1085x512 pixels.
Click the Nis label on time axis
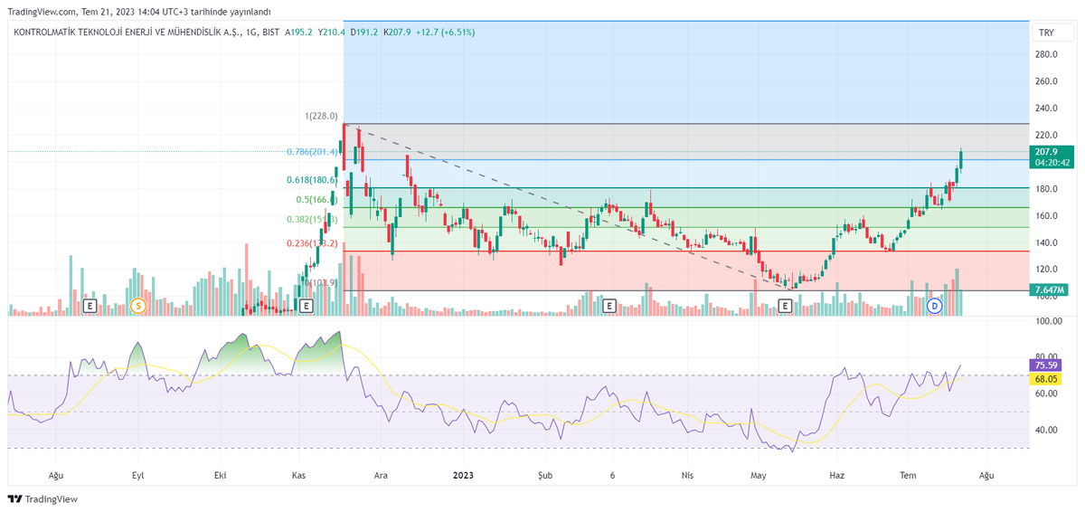click(x=690, y=474)
